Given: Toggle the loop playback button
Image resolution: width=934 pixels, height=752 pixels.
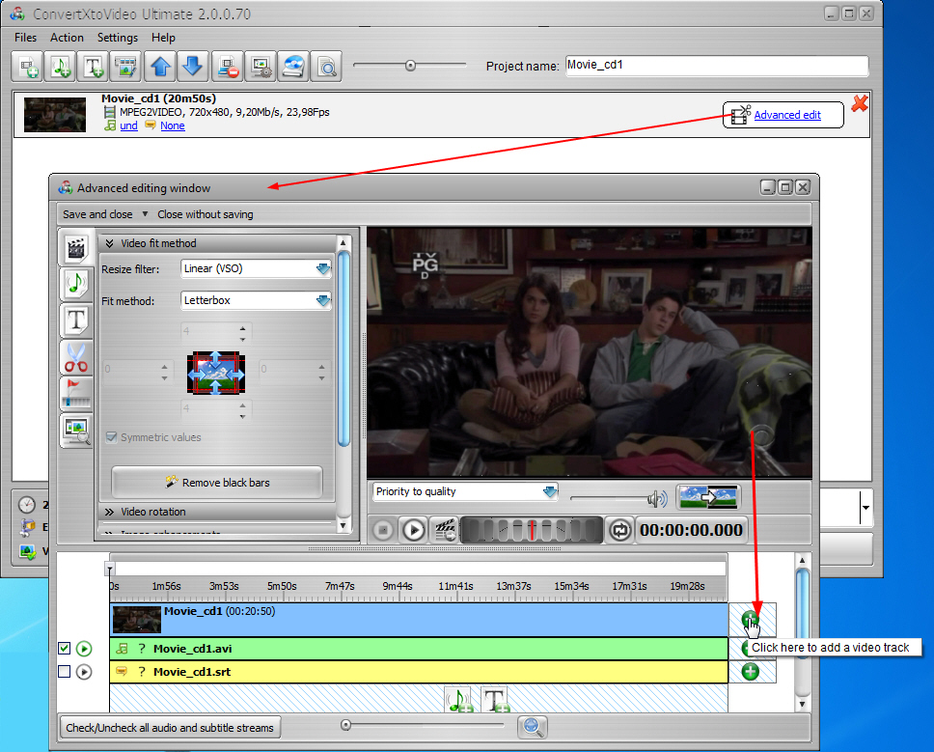Looking at the screenshot, I should coord(620,530).
